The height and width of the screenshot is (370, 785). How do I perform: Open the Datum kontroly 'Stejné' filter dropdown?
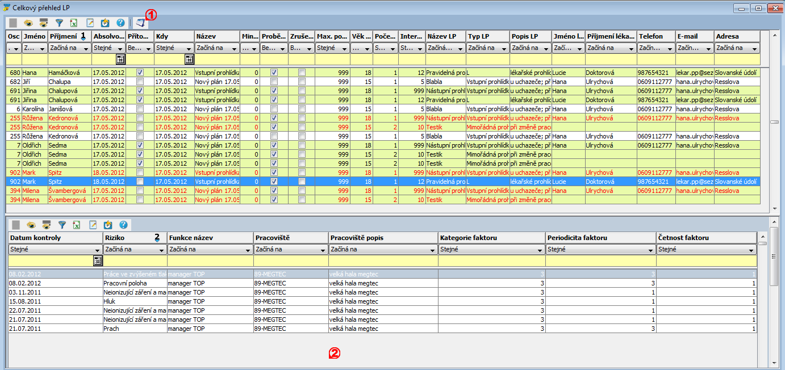98,250
